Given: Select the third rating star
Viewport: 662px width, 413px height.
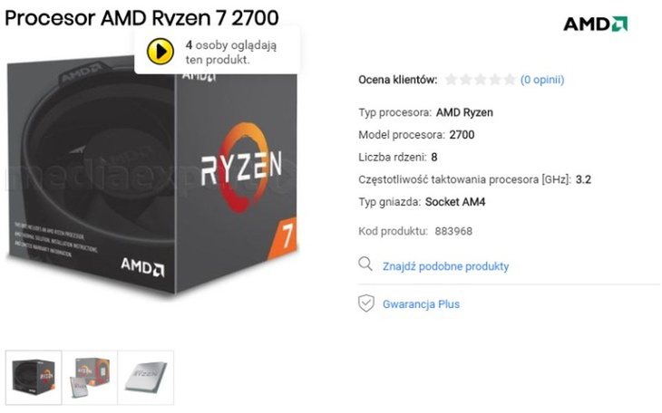Looking at the screenshot, I should [481, 80].
